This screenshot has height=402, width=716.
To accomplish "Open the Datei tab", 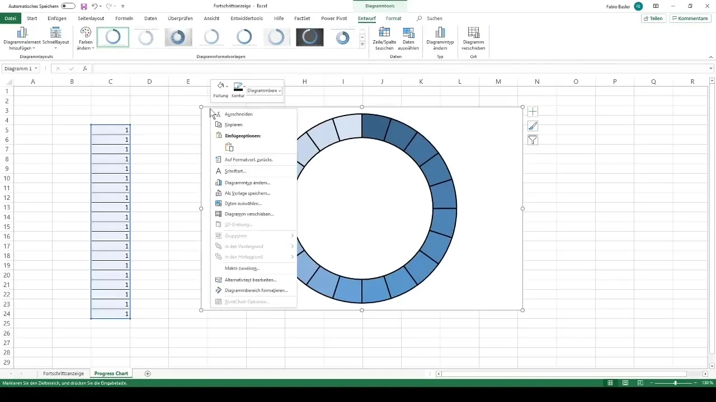I will 10,18.
